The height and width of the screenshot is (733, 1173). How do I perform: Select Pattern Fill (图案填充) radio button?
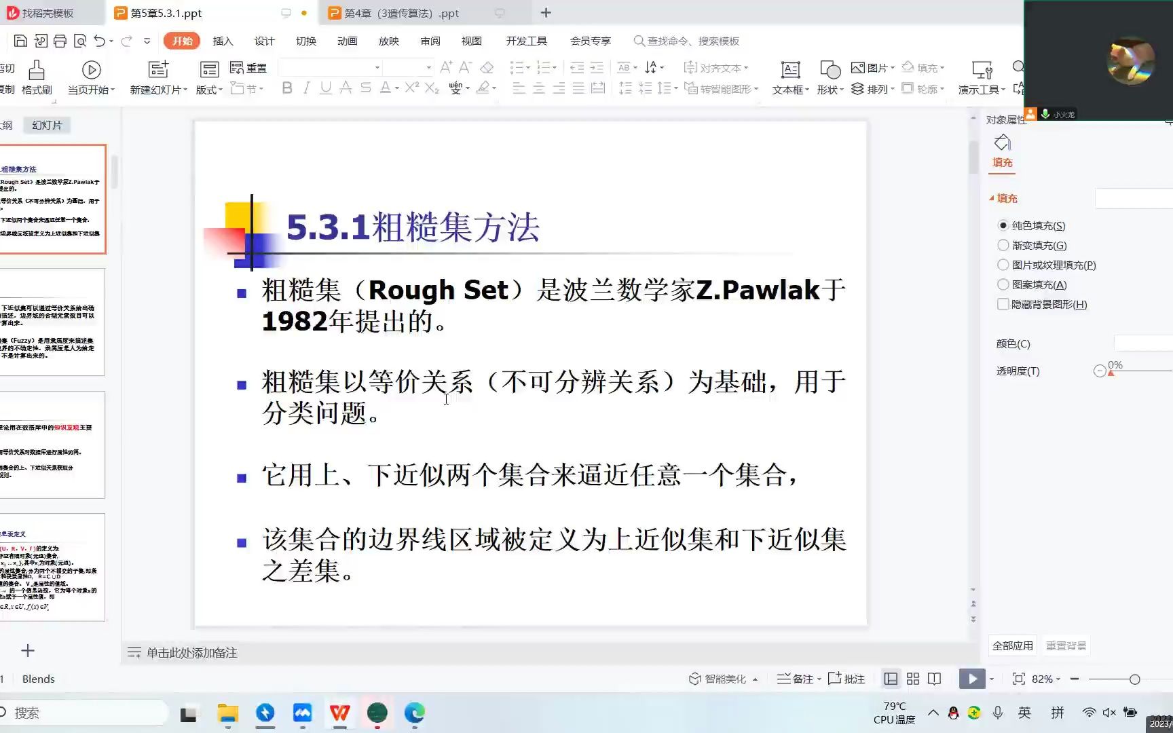[x=1003, y=284]
